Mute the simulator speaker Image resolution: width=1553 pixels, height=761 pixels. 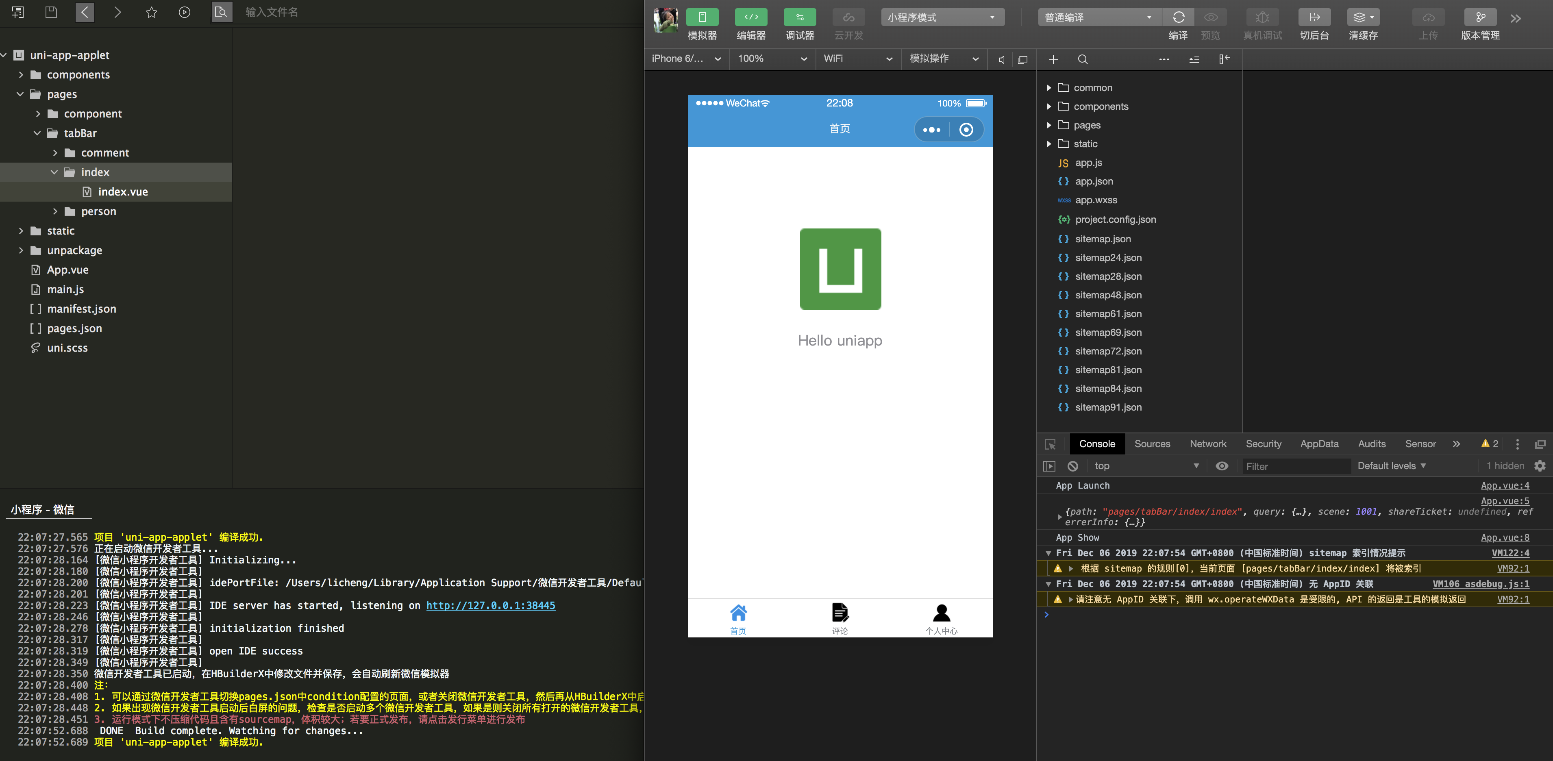(x=1001, y=59)
